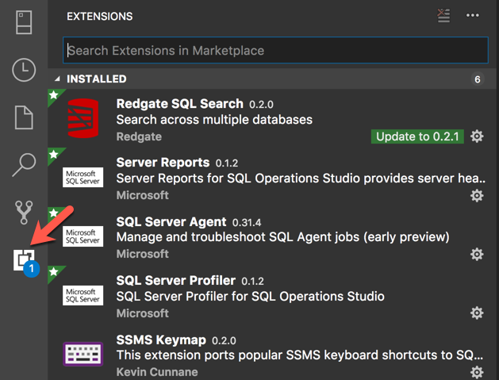Click the SQL Server Profiler logo thumbnail
The image size is (499, 380).
[83, 295]
